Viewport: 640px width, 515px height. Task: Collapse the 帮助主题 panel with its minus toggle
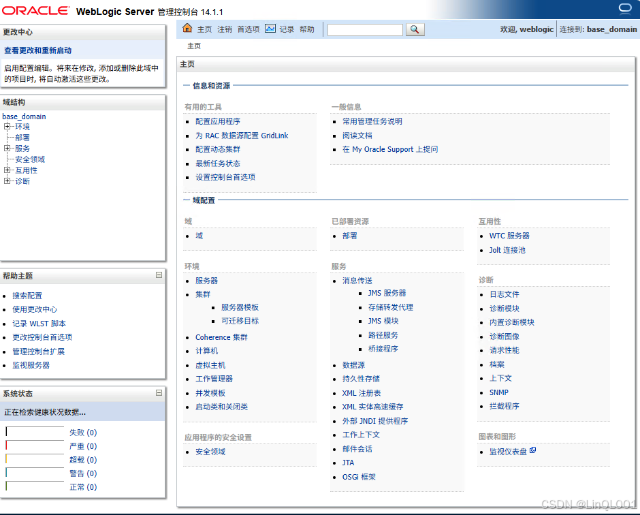(159, 276)
